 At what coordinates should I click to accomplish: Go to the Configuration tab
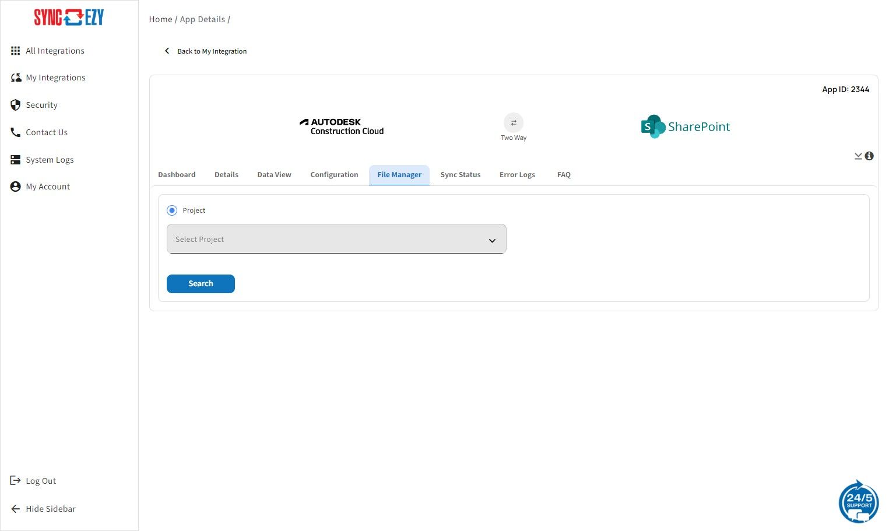[x=334, y=175]
